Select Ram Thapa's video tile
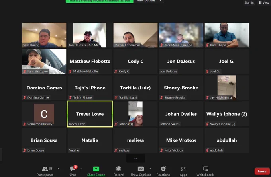271x177 pixels. coord(227,35)
